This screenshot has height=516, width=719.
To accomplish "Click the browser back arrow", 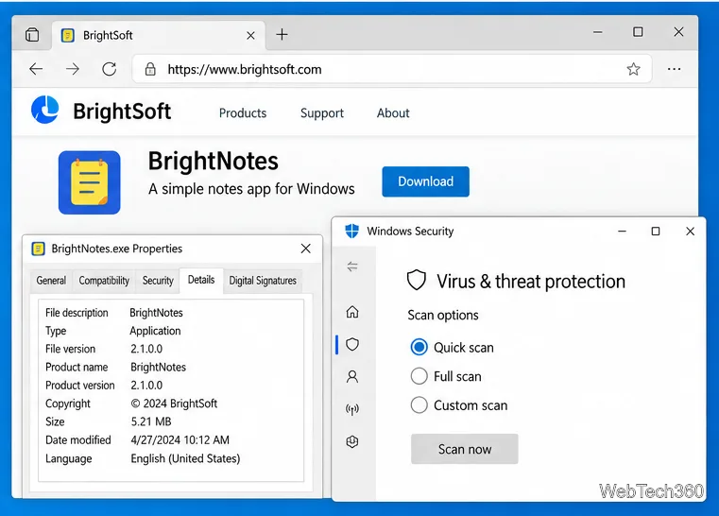I will point(36,69).
